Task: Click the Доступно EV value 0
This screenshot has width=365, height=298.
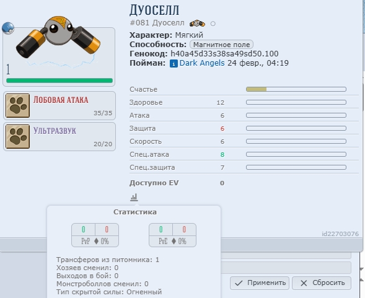Action: click(222, 183)
